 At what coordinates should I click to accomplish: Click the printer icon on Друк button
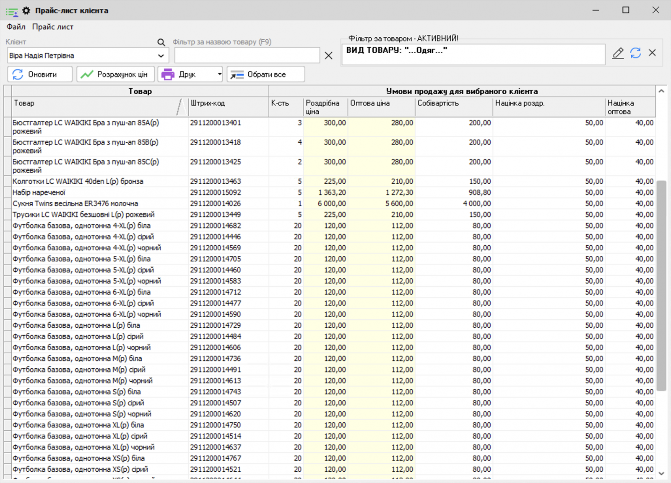pyautogui.click(x=169, y=74)
